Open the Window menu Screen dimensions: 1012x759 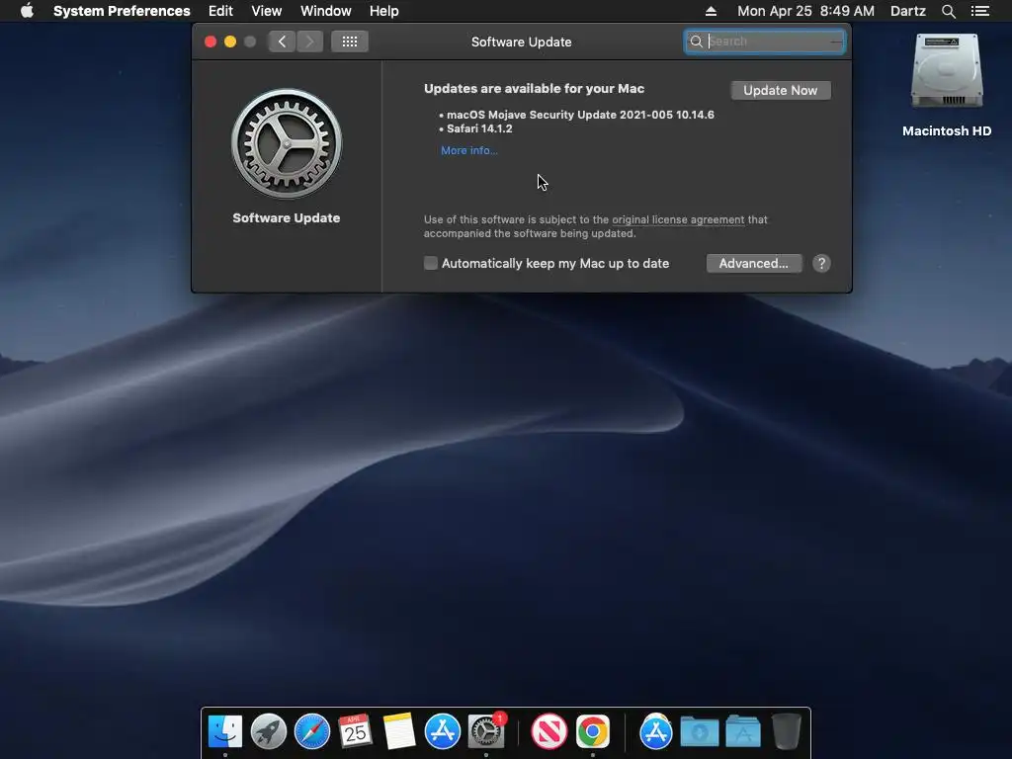click(325, 11)
